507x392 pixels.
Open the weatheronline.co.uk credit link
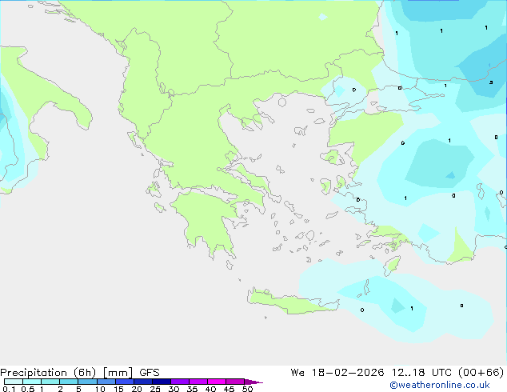coord(440,385)
